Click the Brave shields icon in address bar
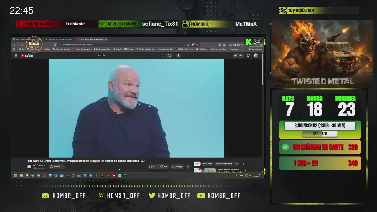The height and width of the screenshot is (212, 377). pyautogui.click(x=193, y=44)
